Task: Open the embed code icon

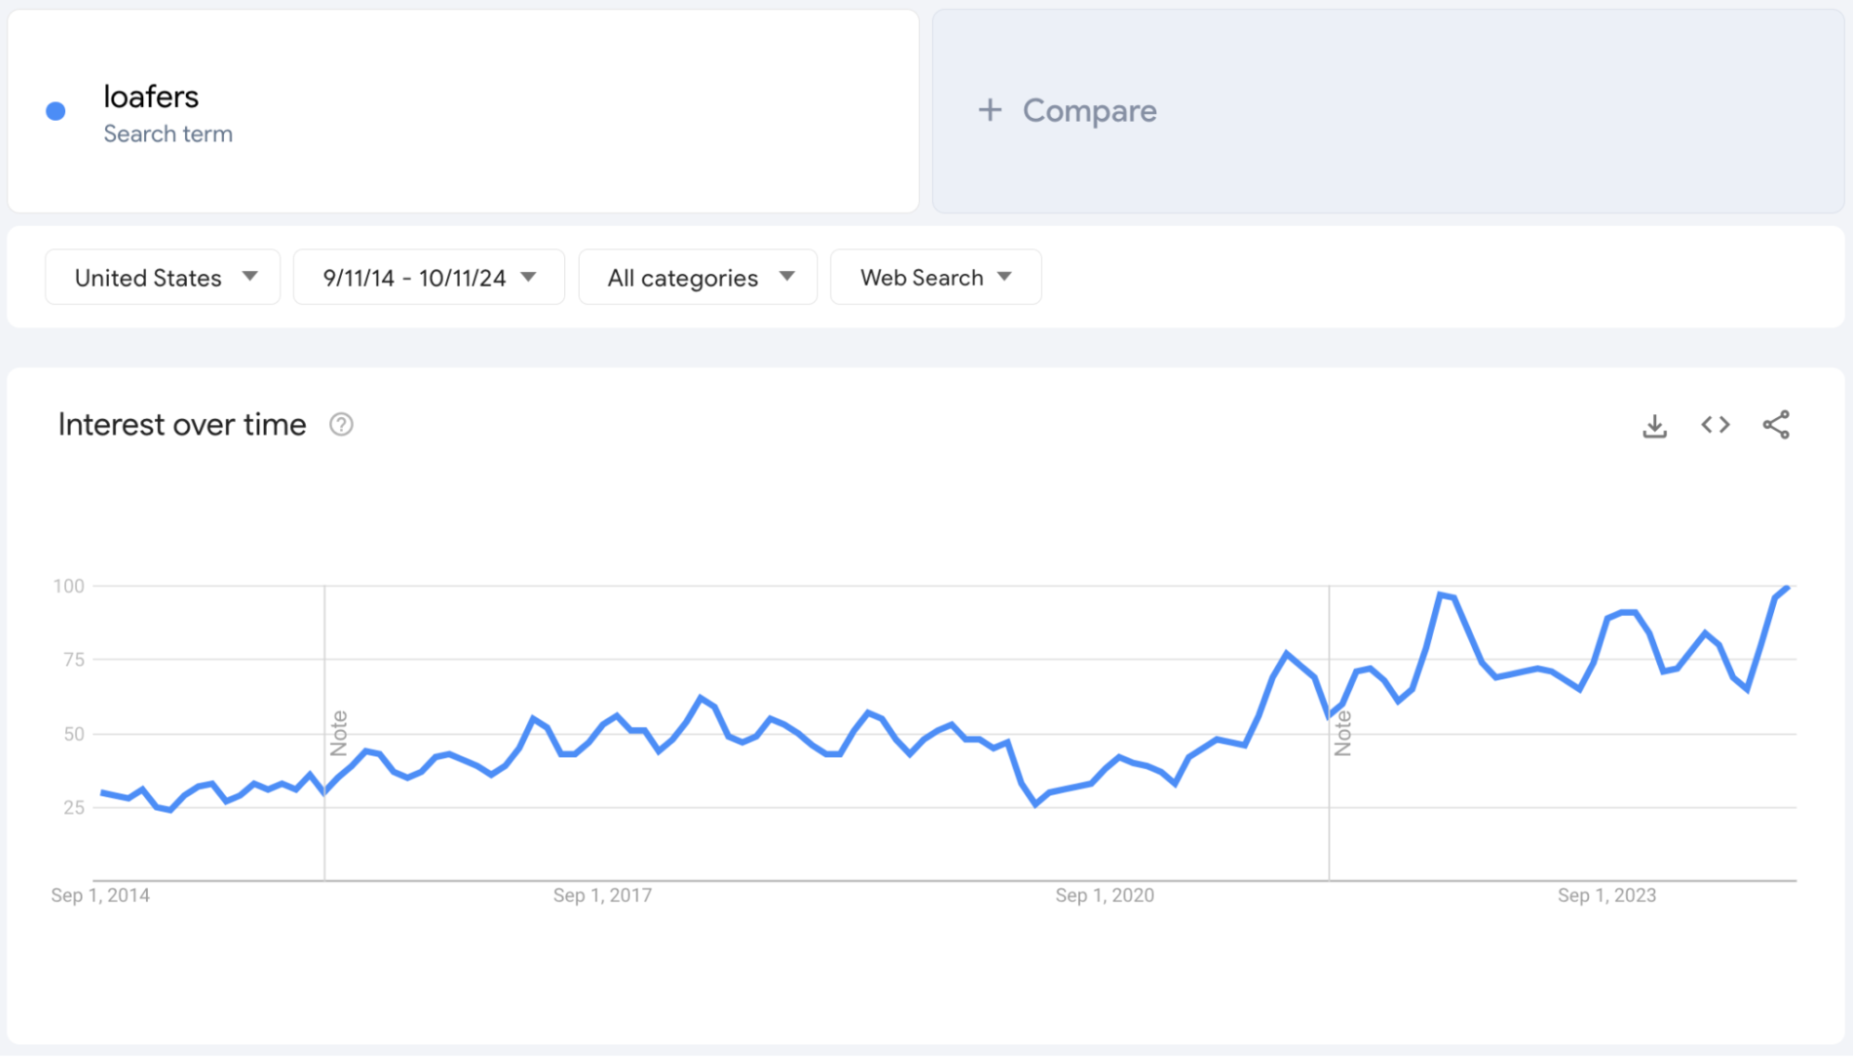Action: 1715,424
